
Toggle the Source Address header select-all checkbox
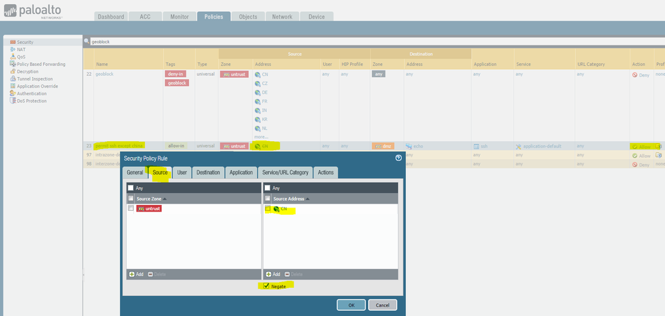coord(267,198)
